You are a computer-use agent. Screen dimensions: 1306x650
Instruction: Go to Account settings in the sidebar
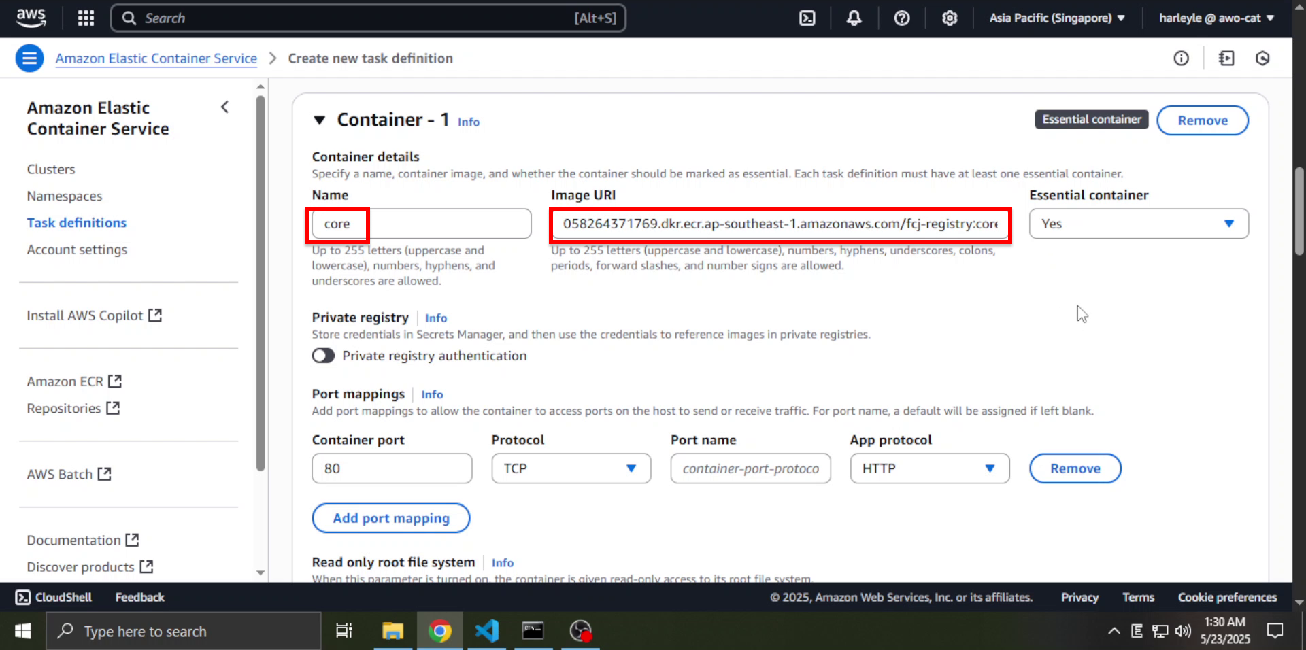77,250
